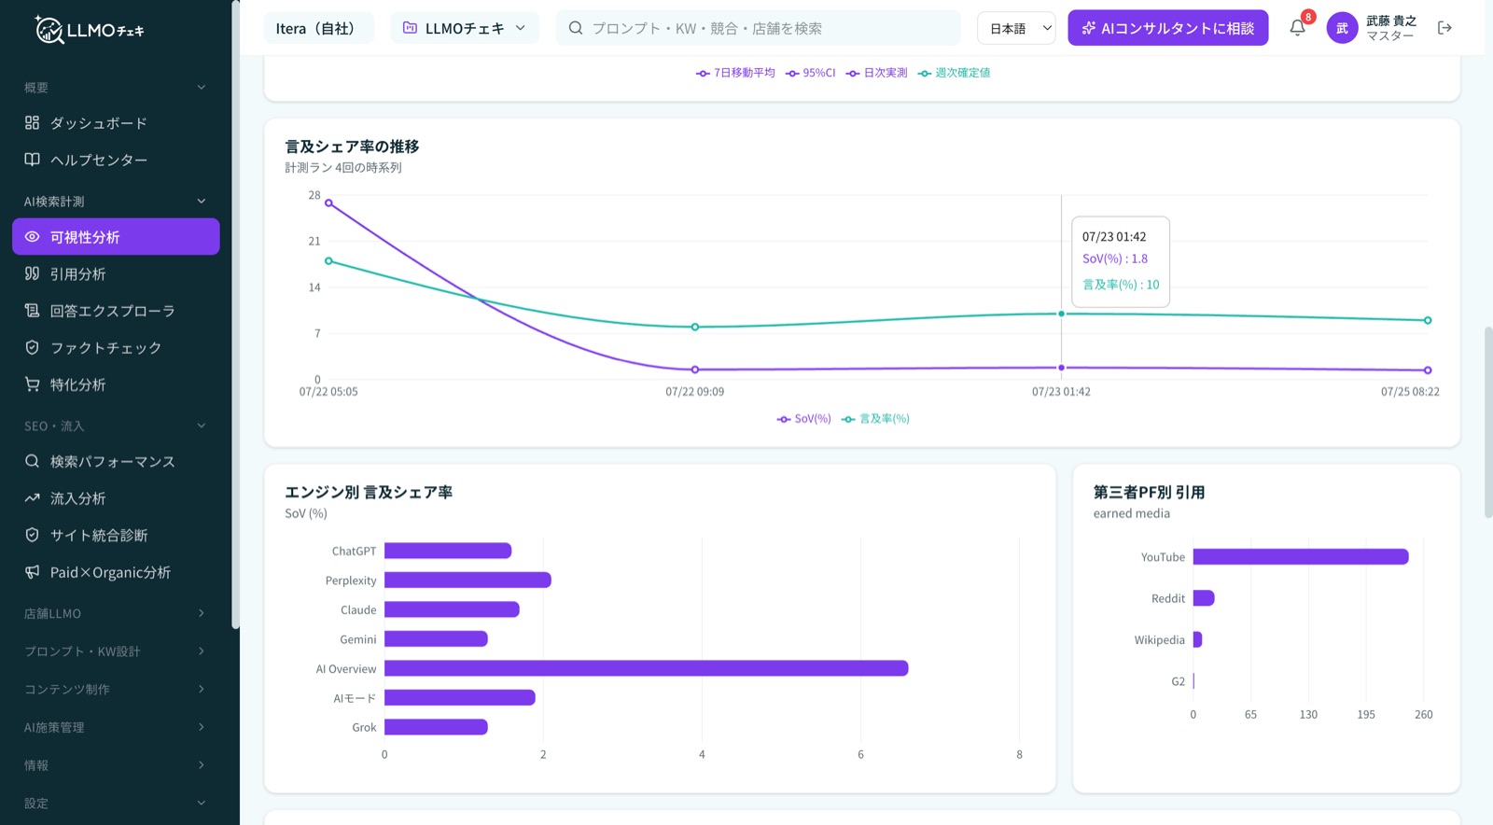Click AIコンサルタントに相談 button

coord(1168,28)
